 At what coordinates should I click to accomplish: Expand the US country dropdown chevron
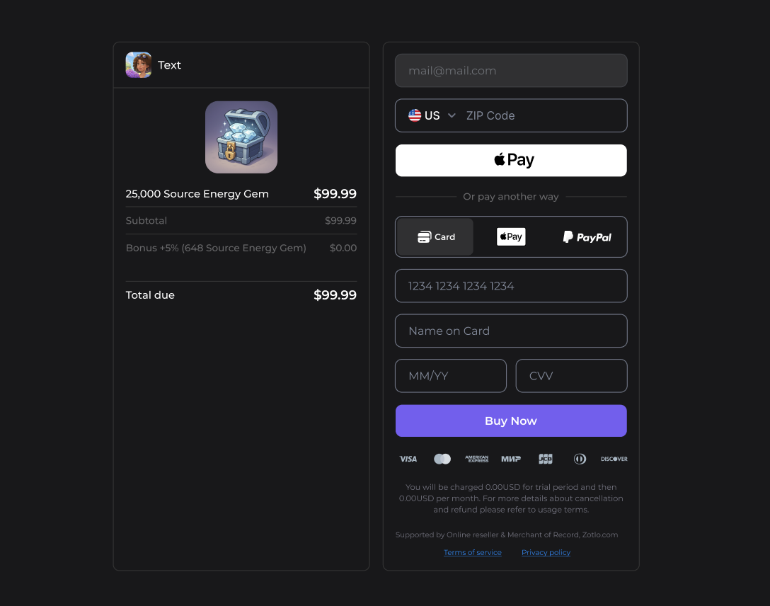tap(452, 115)
